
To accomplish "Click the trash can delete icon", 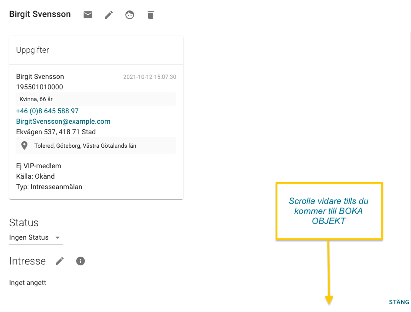I will 151,15.
